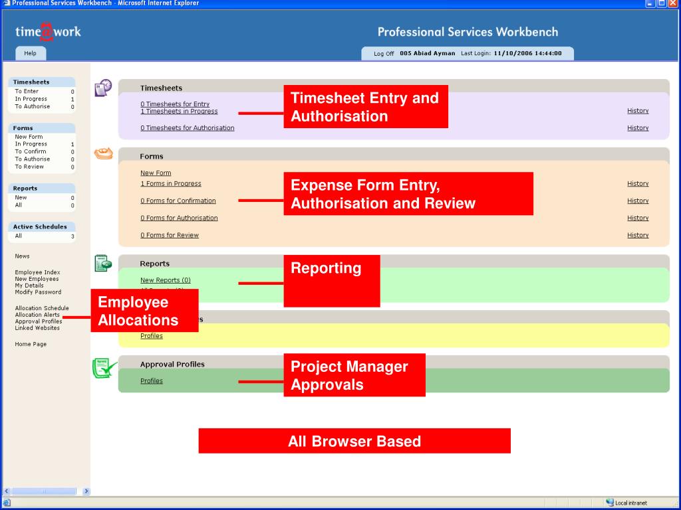This screenshot has height=510, width=681.
Task: Open Profiles link in yellow section
Action: [152, 336]
